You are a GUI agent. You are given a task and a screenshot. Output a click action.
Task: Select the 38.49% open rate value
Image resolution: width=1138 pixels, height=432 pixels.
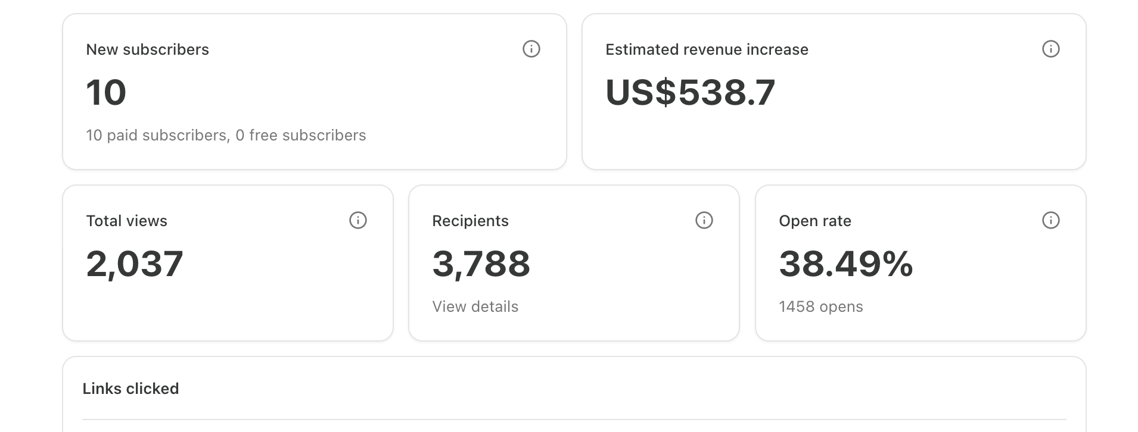tap(845, 264)
